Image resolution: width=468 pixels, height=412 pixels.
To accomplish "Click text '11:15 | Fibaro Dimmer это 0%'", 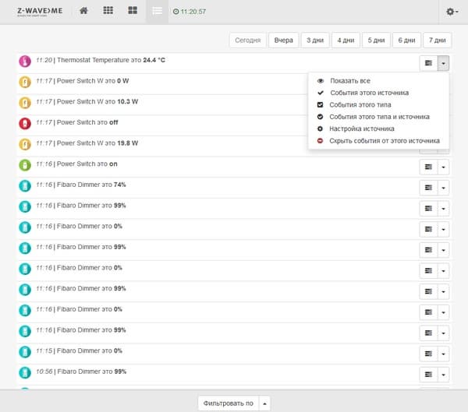I will (79, 351).
